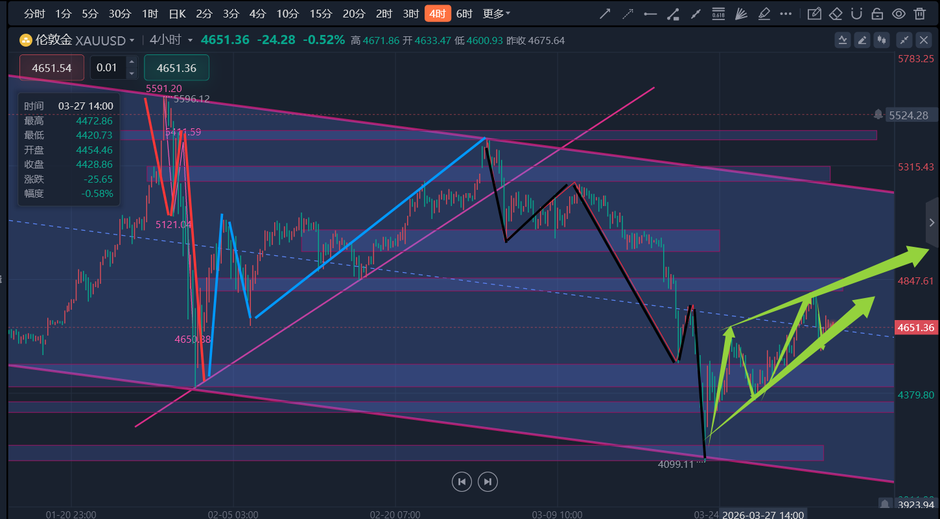Image resolution: width=940 pixels, height=519 pixels.
Task: Switch to the 日K timeframe
Action: 177,14
